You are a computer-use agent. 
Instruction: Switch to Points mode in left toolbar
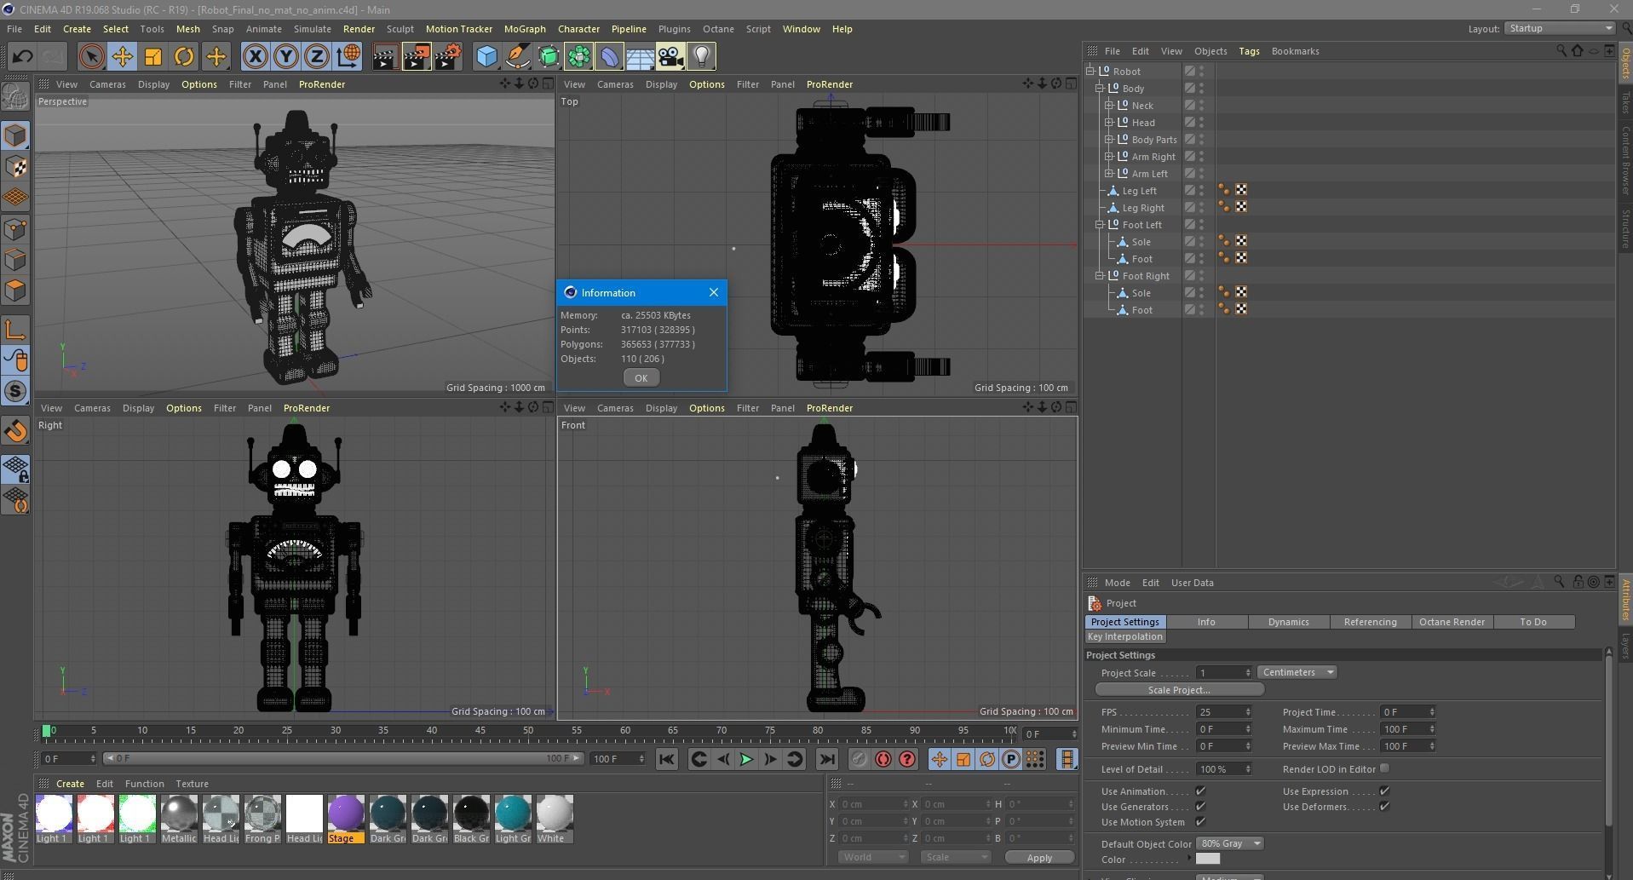tap(15, 228)
